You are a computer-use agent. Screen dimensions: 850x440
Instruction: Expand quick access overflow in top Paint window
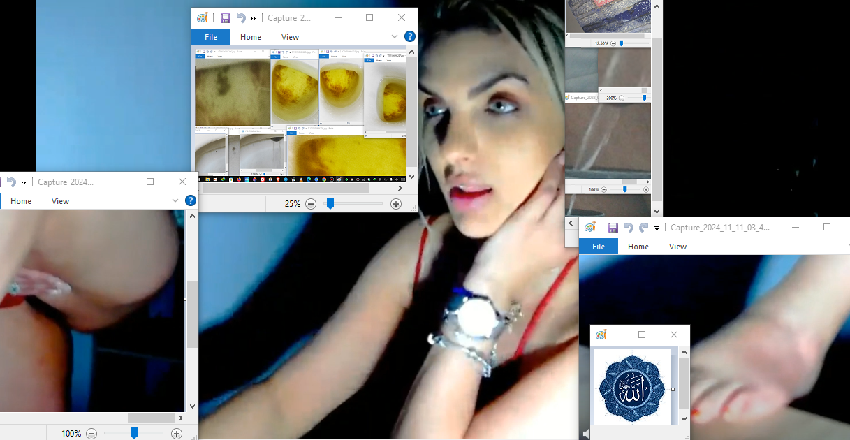click(254, 19)
